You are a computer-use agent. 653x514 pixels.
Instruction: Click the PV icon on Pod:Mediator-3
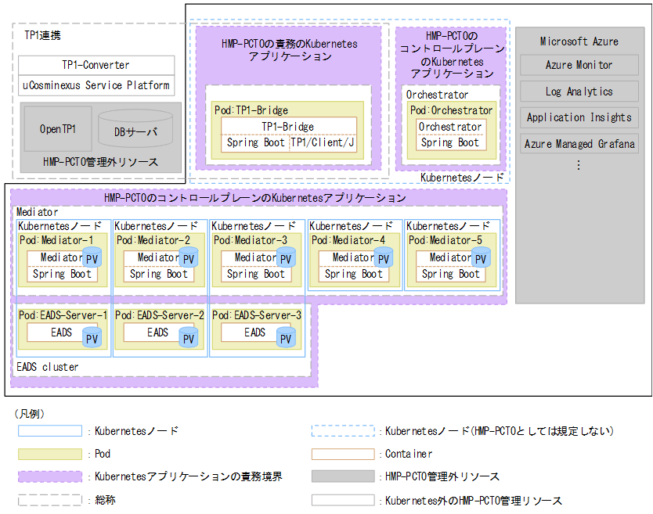pos(285,257)
